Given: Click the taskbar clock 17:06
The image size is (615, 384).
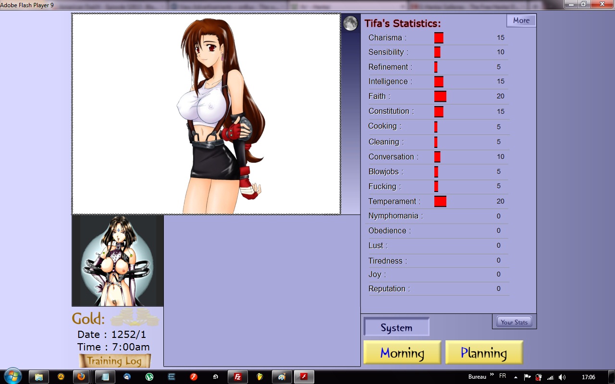Looking at the screenshot, I should pyautogui.click(x=589, y=377).
